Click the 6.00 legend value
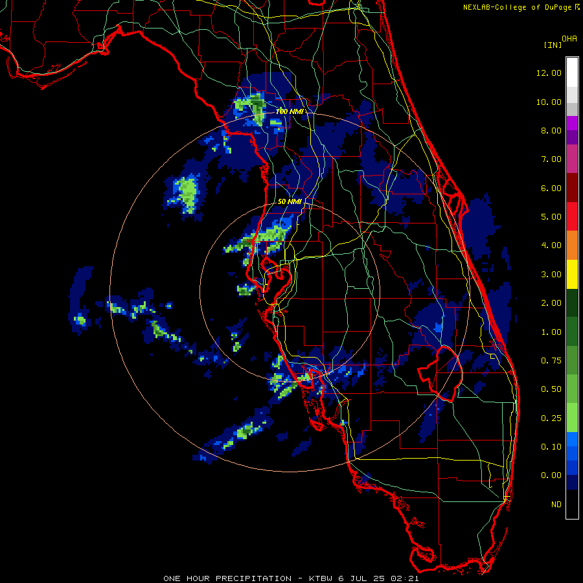The width and height of the screenshot is (583, 583). [x=551, y=188]
